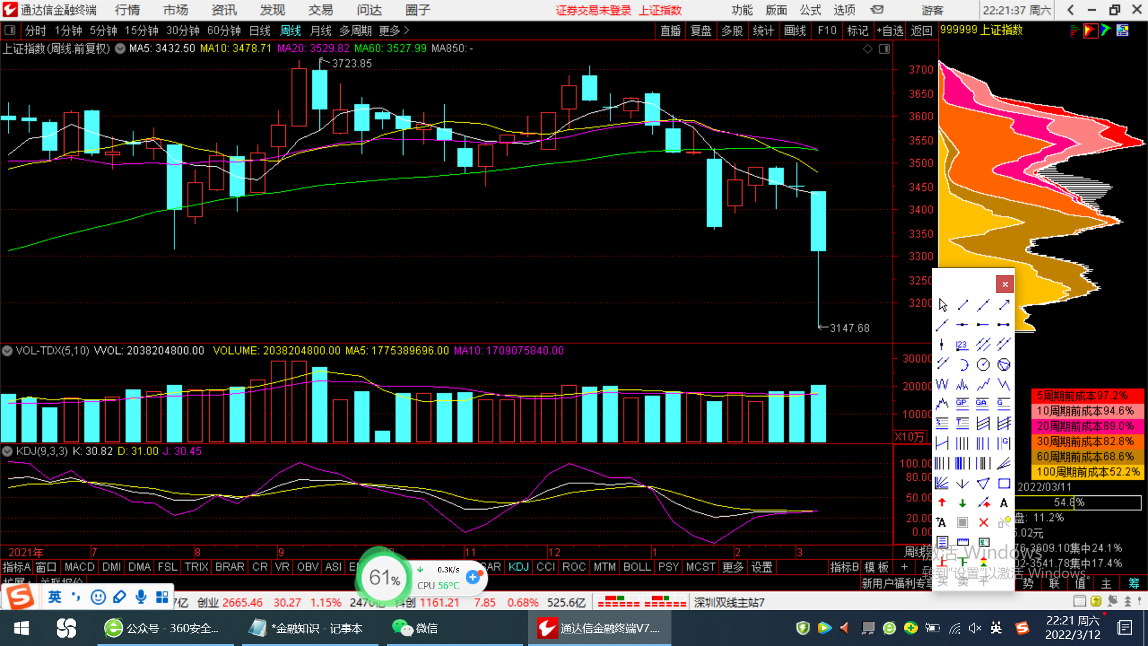Switch to the 日线 daily period tab
The height and width of the screenshot is (646, 1148).
[259, 30]
